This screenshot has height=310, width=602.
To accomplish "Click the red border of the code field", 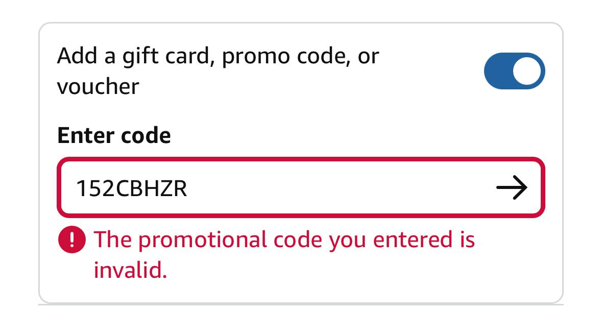I will point(301,159).
